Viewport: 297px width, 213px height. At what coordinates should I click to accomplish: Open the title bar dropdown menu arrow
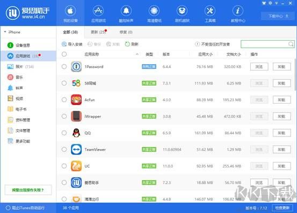point(277,3)
